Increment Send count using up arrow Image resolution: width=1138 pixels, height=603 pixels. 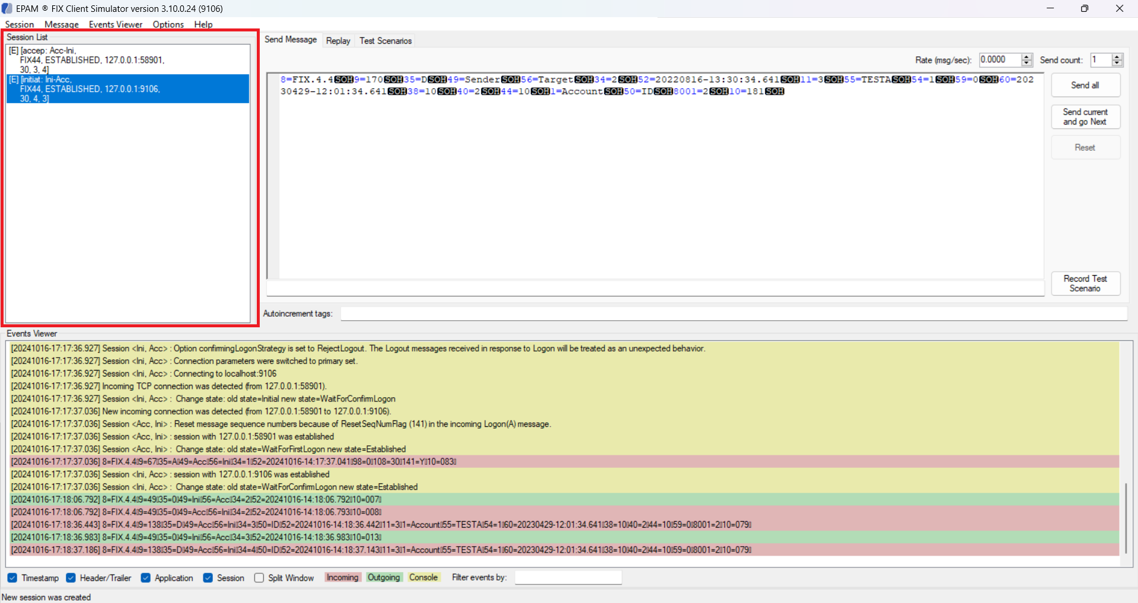point(1117,57)
